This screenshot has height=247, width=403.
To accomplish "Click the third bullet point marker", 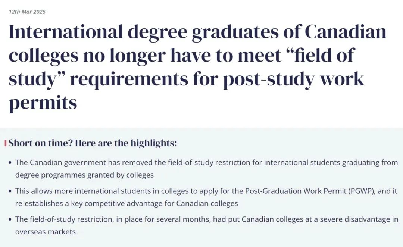I will [10, 219].
